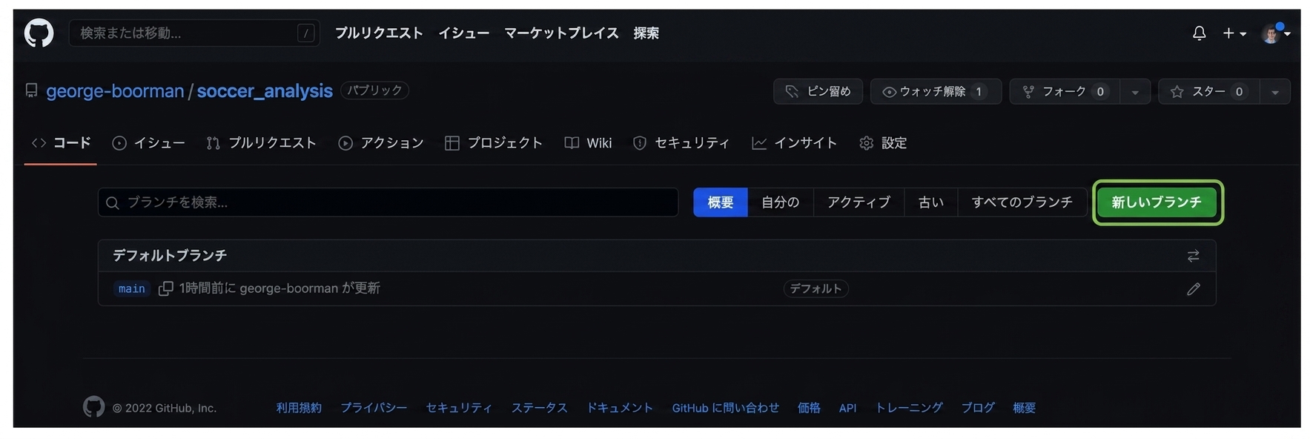
Task: Open the notifications bell
Action: point(1199,33)
